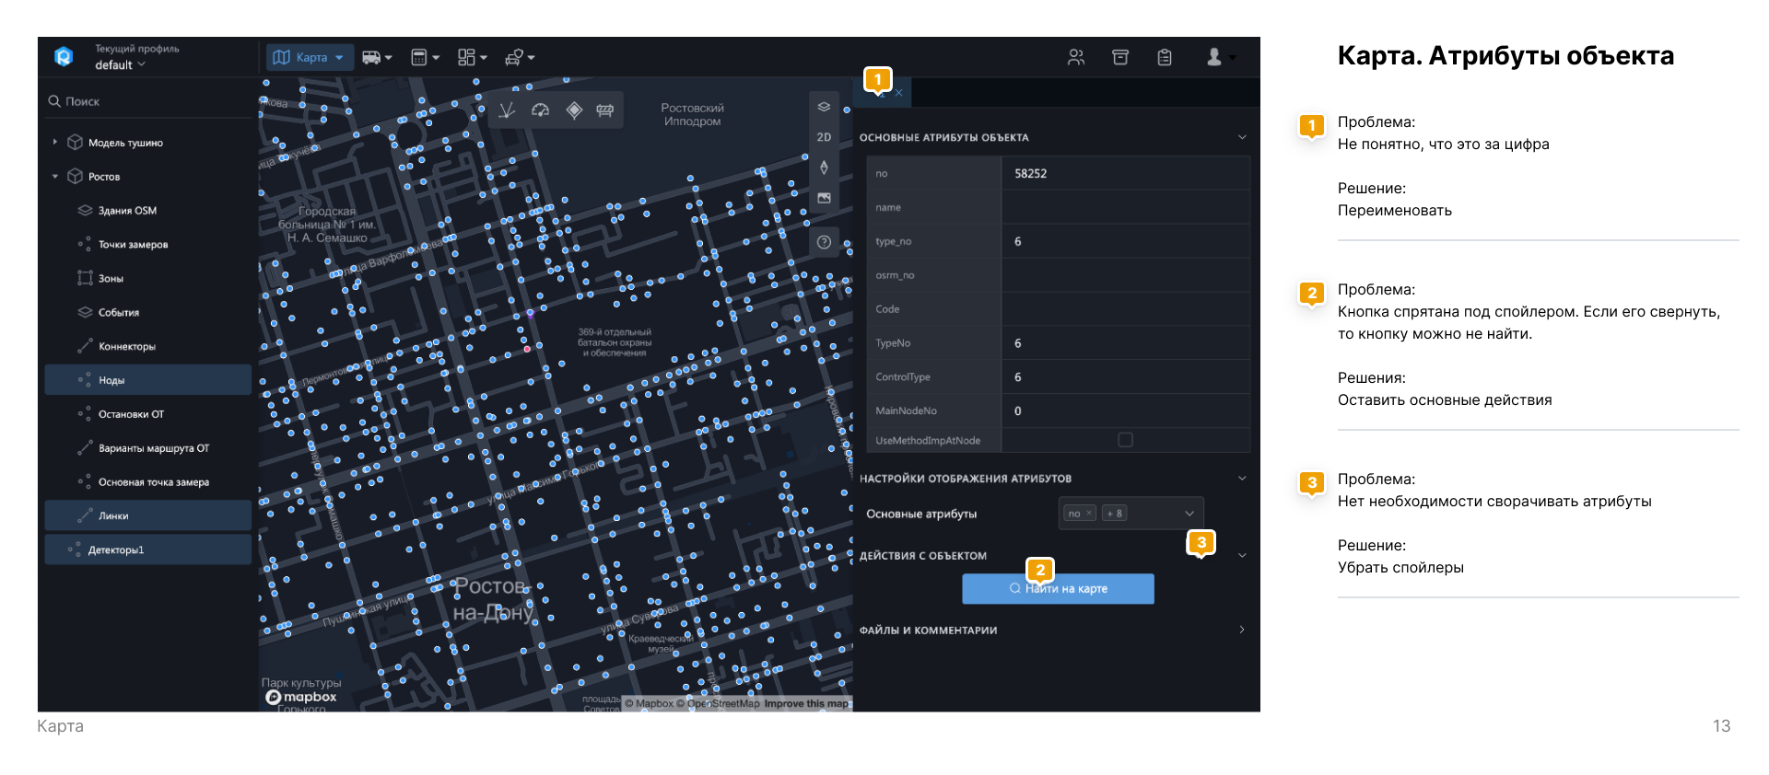This screenshot has width=1769, height=775.
Task: Open the clipboard list icon
Action: click(1165, 57)
